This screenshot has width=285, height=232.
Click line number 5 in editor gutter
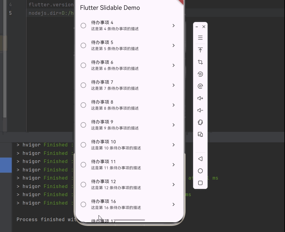[x=10, y=13]
